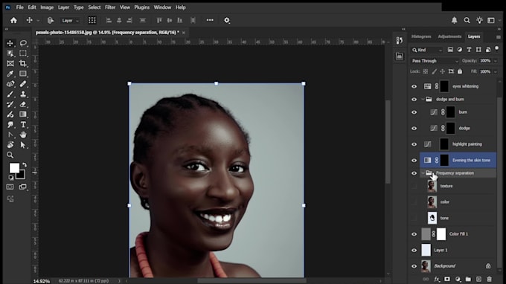The width and height of the screenshot is (506, 284).
Task: Open the workspace switcher dropdown
Action: pos(493,20)
